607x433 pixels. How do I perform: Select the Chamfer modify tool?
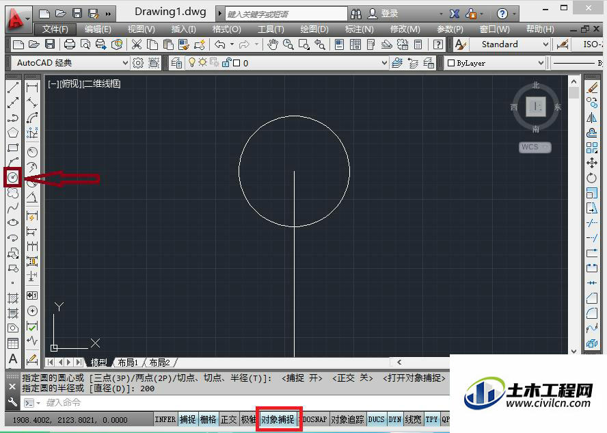point(592,298)
